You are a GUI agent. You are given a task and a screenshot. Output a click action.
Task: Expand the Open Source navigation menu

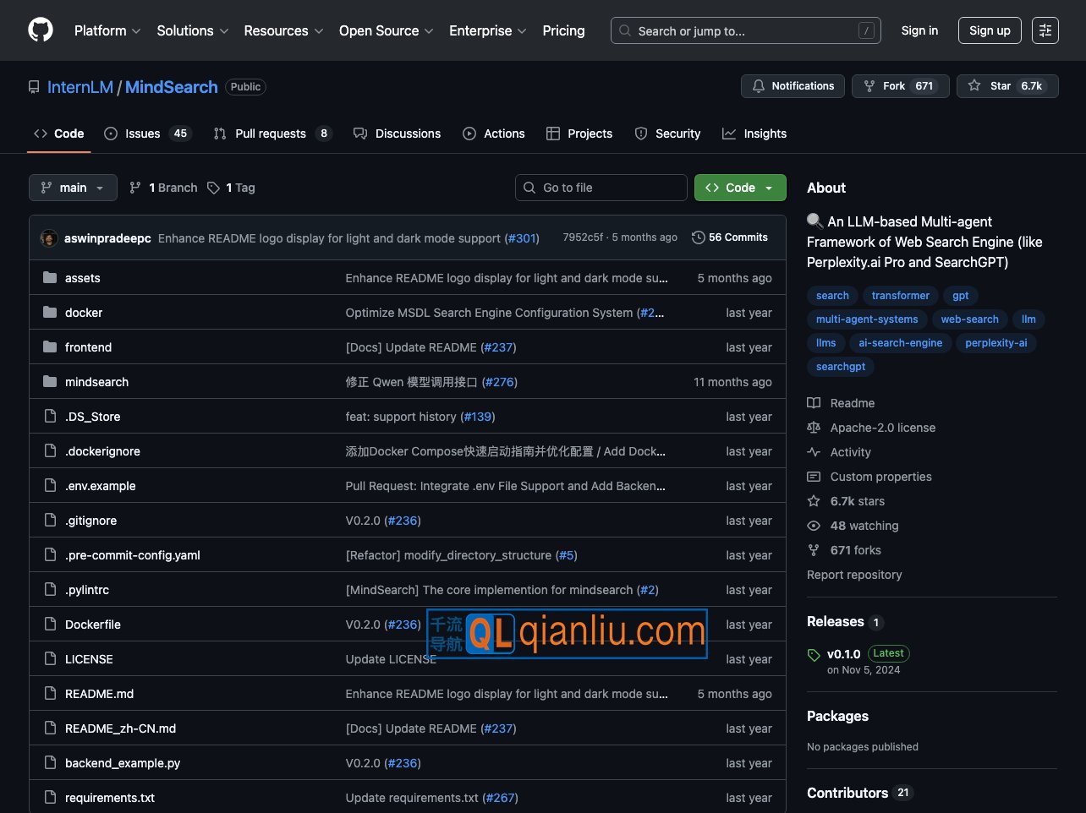386,30
